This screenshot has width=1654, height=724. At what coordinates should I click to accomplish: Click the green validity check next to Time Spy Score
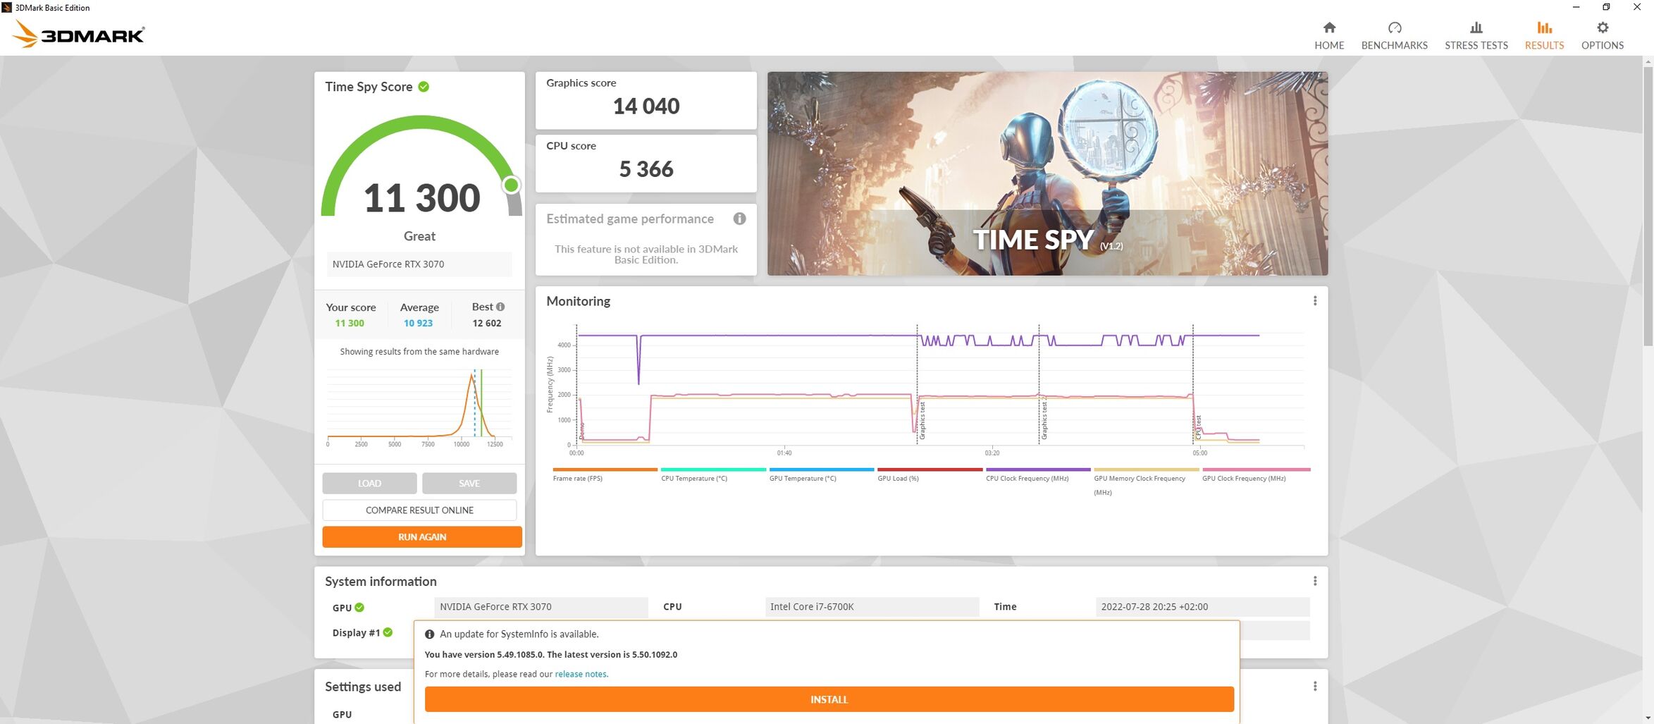click(424, 87)
